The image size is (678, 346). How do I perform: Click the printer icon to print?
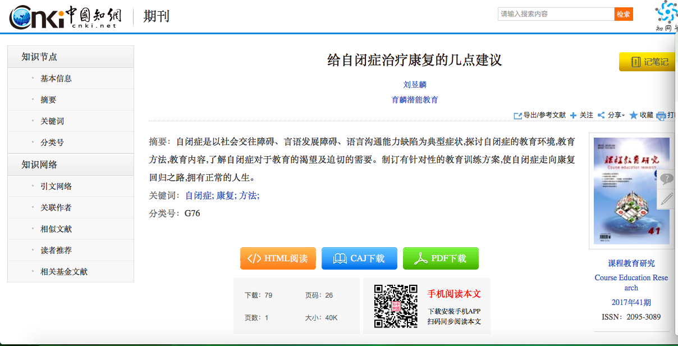click(x=661, y=116)
